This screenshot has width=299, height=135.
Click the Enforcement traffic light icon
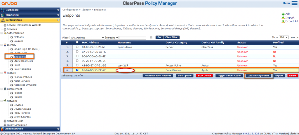point(5,89)
